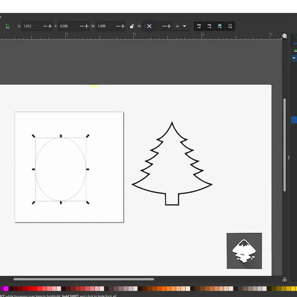Pick the magenta swatch in the palette

pos(6,289)
